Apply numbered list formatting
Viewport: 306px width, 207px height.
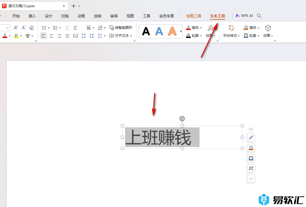tap(56, 28)
